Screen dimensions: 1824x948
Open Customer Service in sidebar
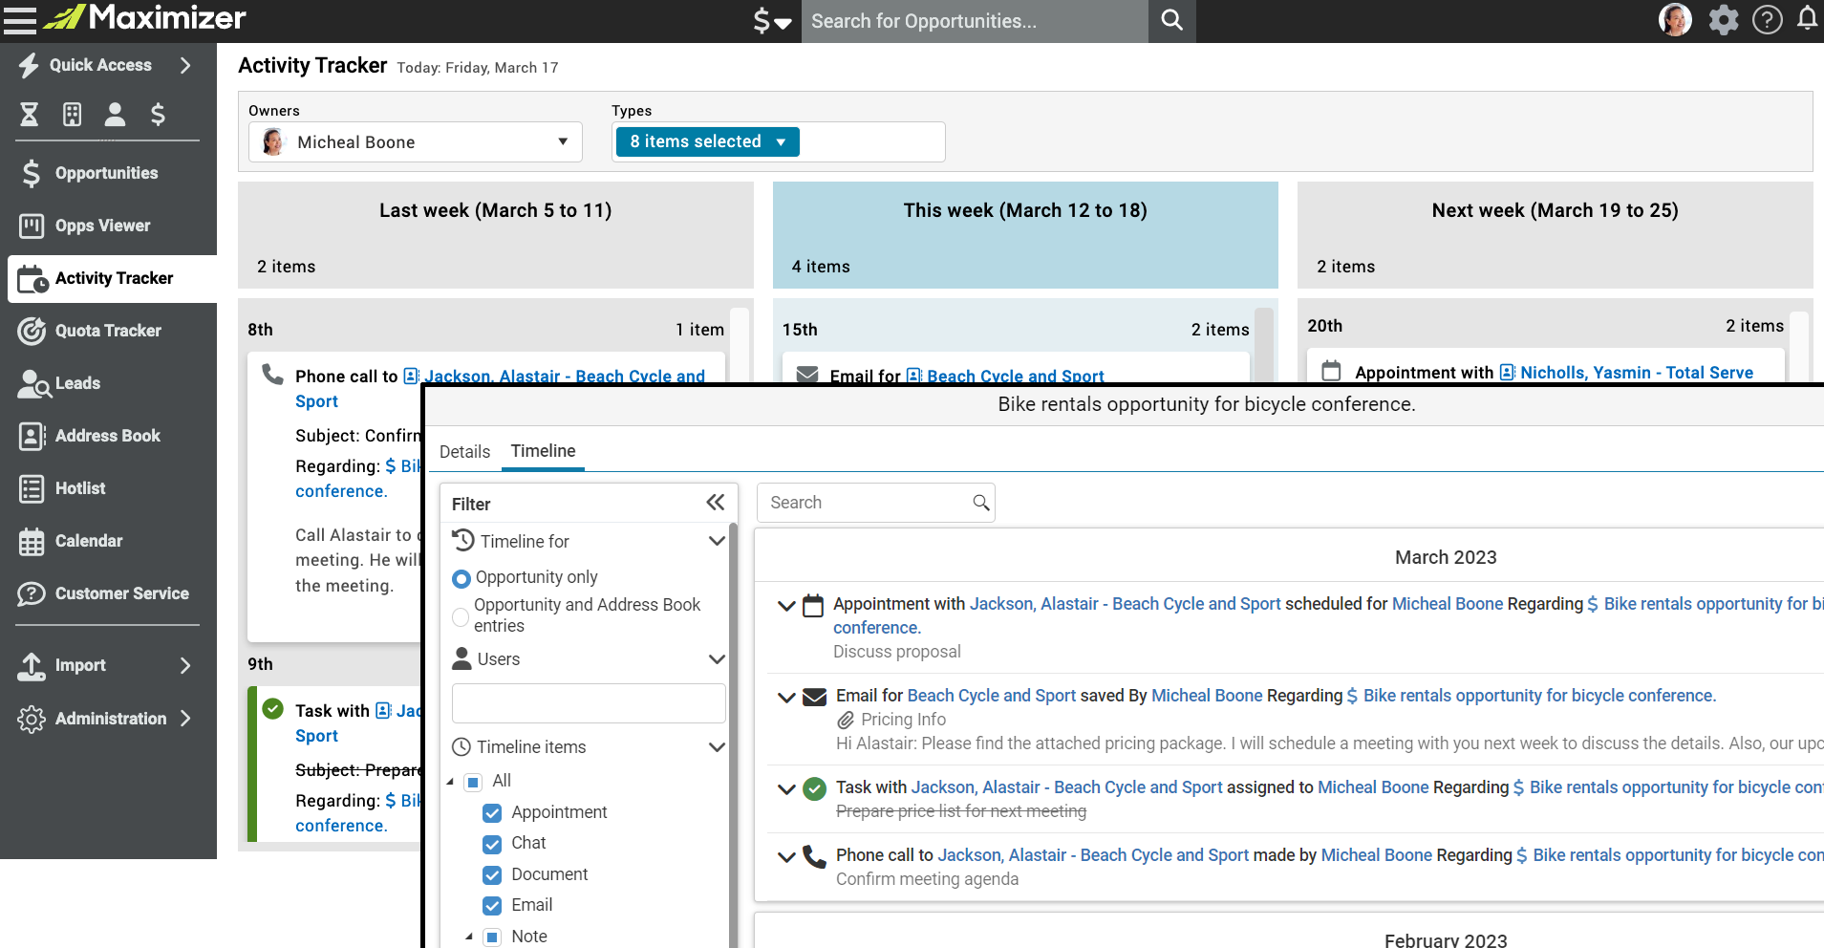pos(122,593)
